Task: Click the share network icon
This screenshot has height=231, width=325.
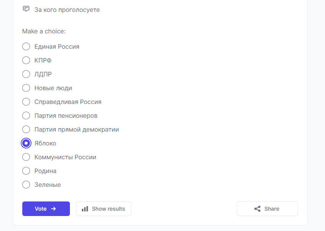Action: click(257, 209)
